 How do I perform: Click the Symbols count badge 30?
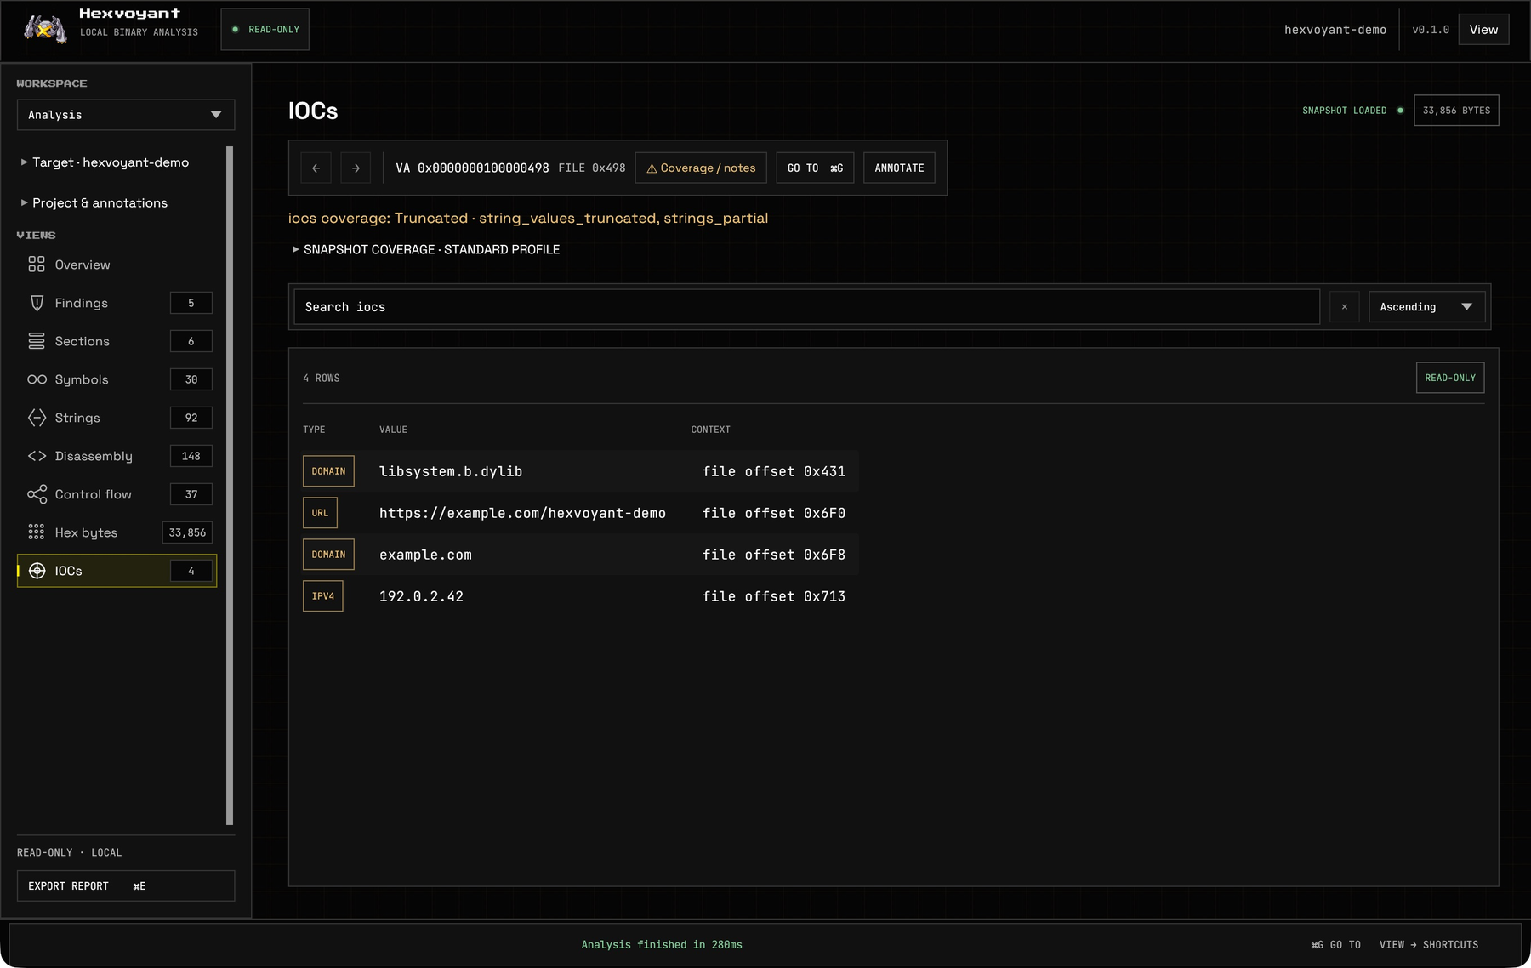point(191,379)
